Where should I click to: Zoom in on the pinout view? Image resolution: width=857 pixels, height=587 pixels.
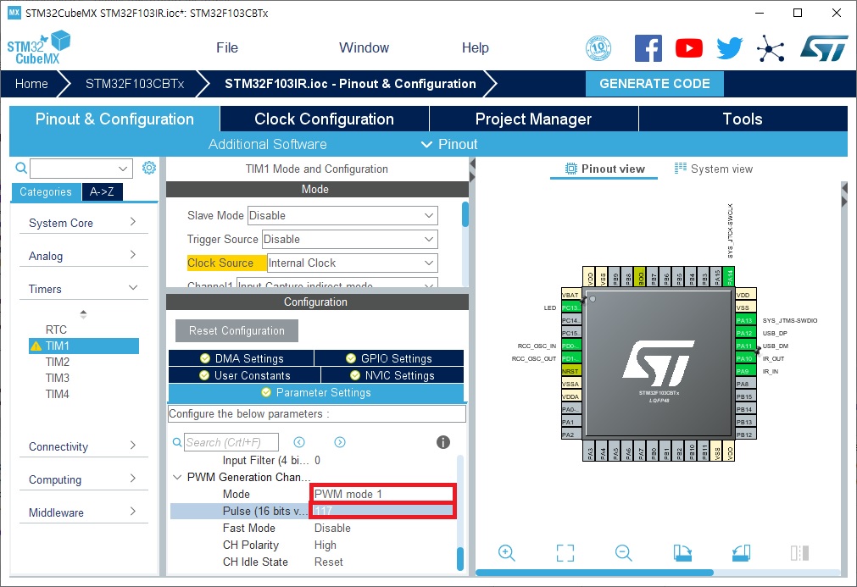[507, 552]
